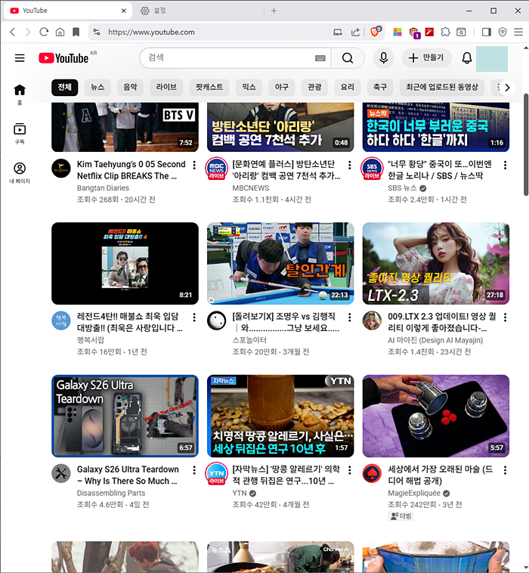Click the magnifier search button
Image resolution: width=529 pixels, height=573 pixels.
pos(348,58)
